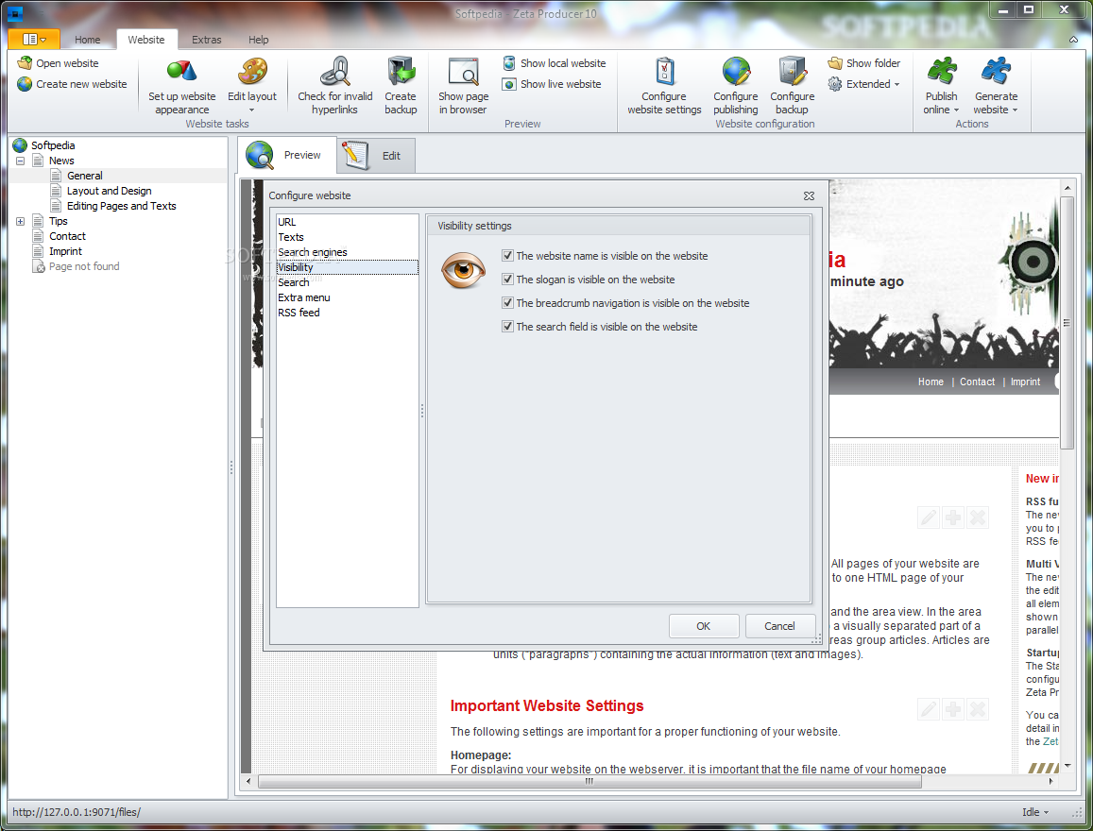Open Extended dropdown in ribbon
Viewport: 1093px width, 831px height.
pos(864,84)
